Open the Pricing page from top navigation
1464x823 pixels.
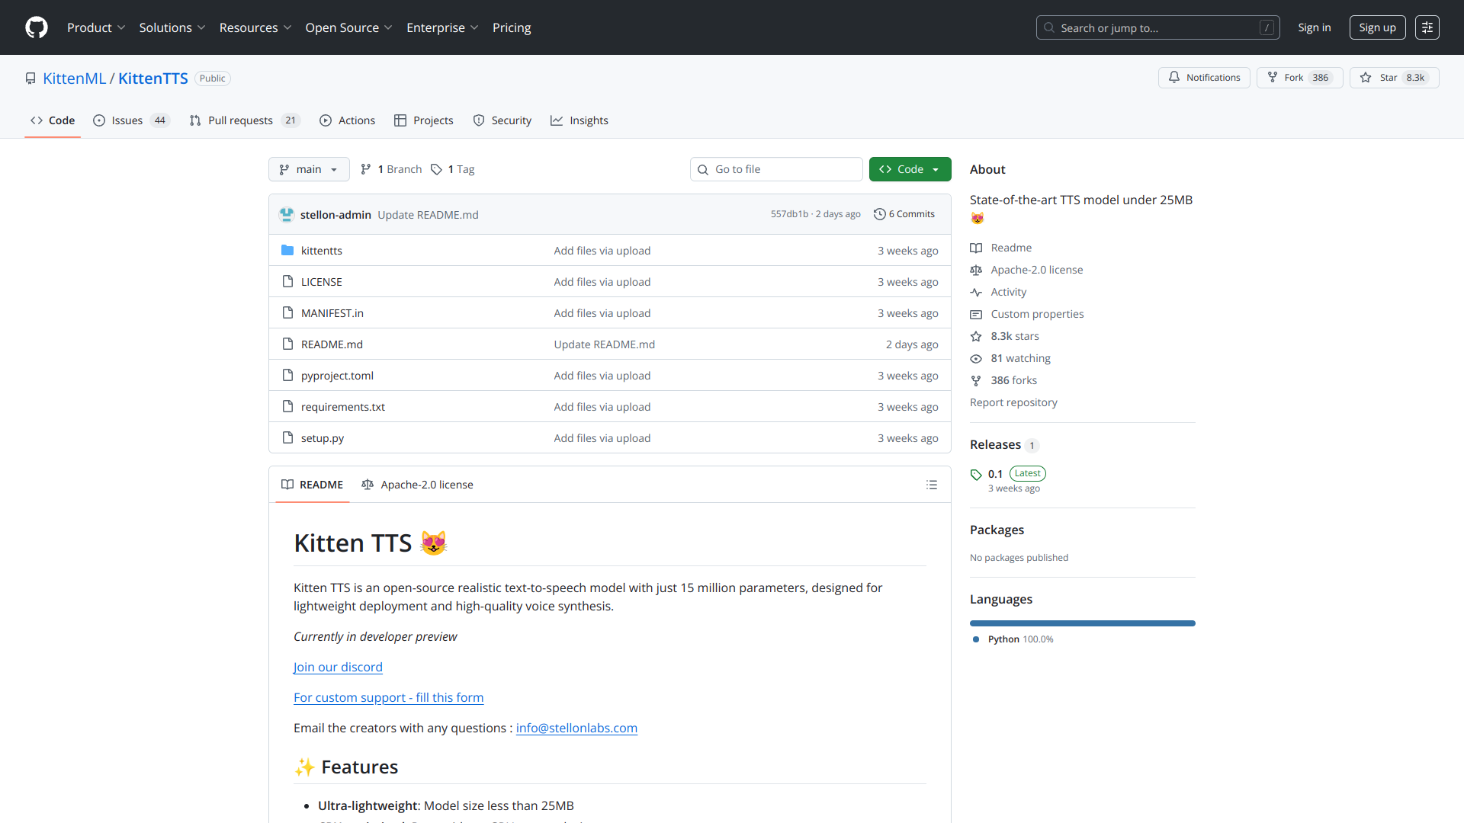511,27
